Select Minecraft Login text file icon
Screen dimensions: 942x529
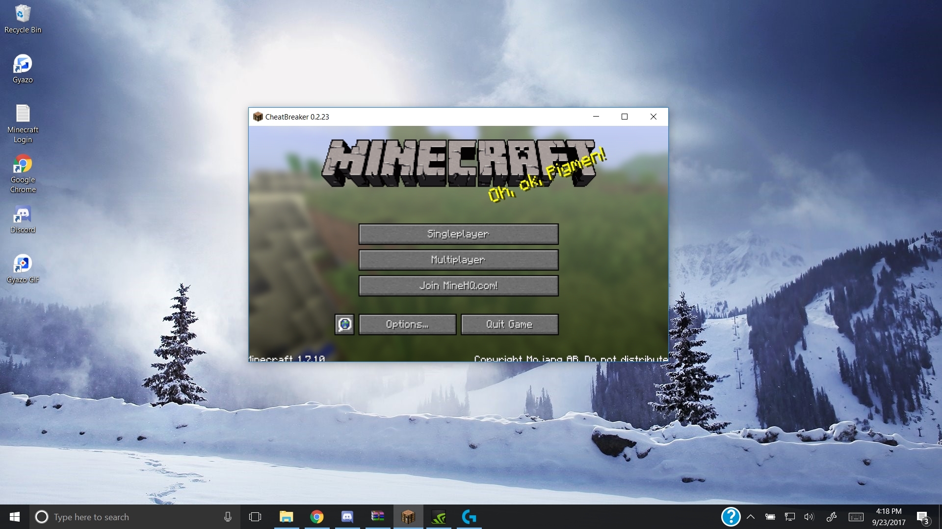tap(23, 122)
